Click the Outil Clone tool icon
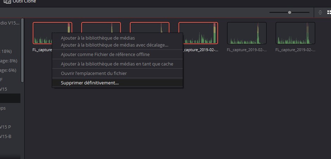Screen dimensions: 331x159 tap(7, 1)
